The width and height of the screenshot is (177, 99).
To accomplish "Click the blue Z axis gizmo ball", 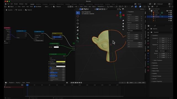I will coord(121,12).
